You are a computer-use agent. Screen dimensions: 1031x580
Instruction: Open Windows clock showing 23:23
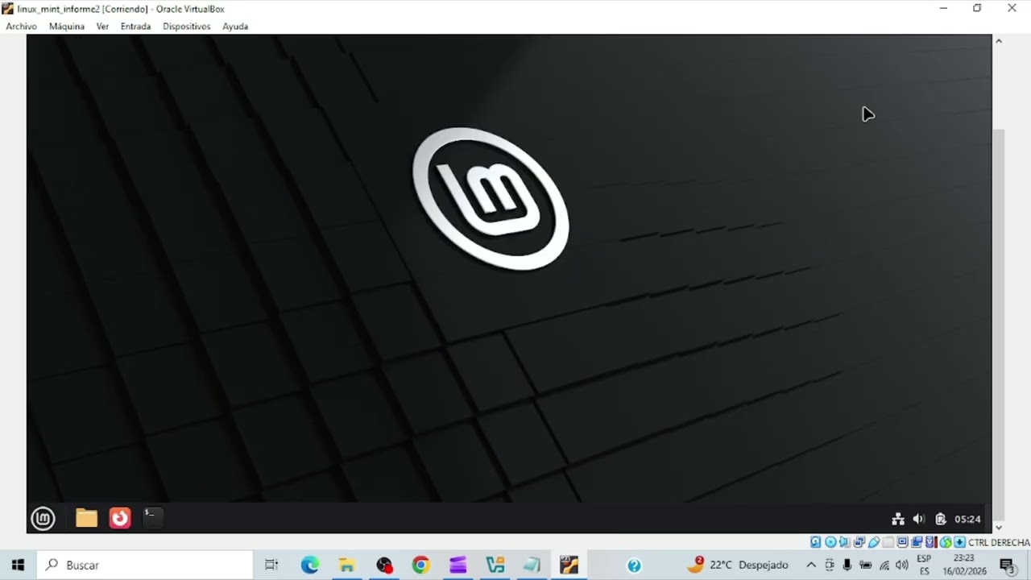click(x=964, y=565)
